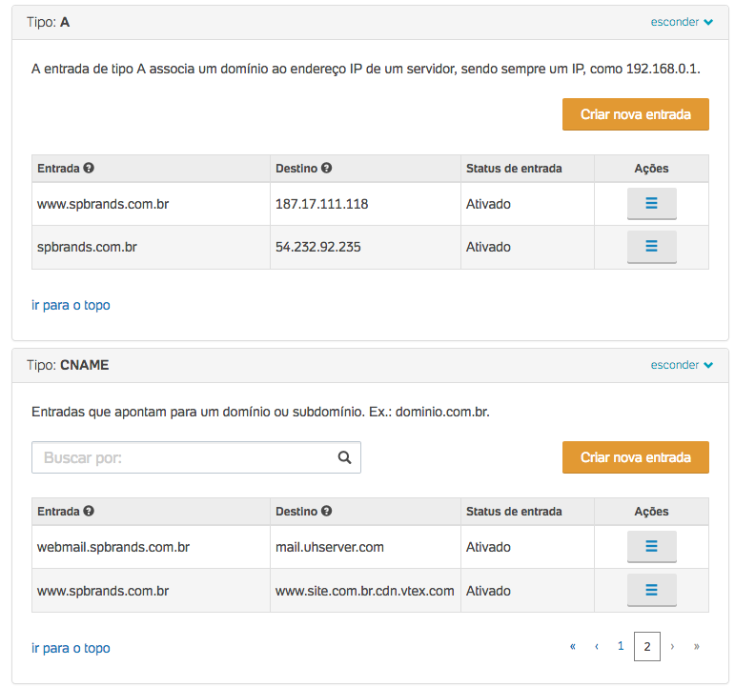Open actions menu for spbrands.com.br A record

(651, 247)
